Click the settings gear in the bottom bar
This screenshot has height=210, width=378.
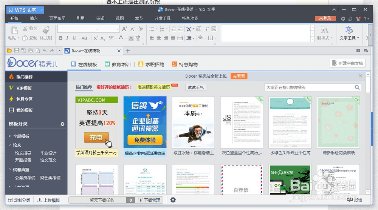[x=173, y=200]
